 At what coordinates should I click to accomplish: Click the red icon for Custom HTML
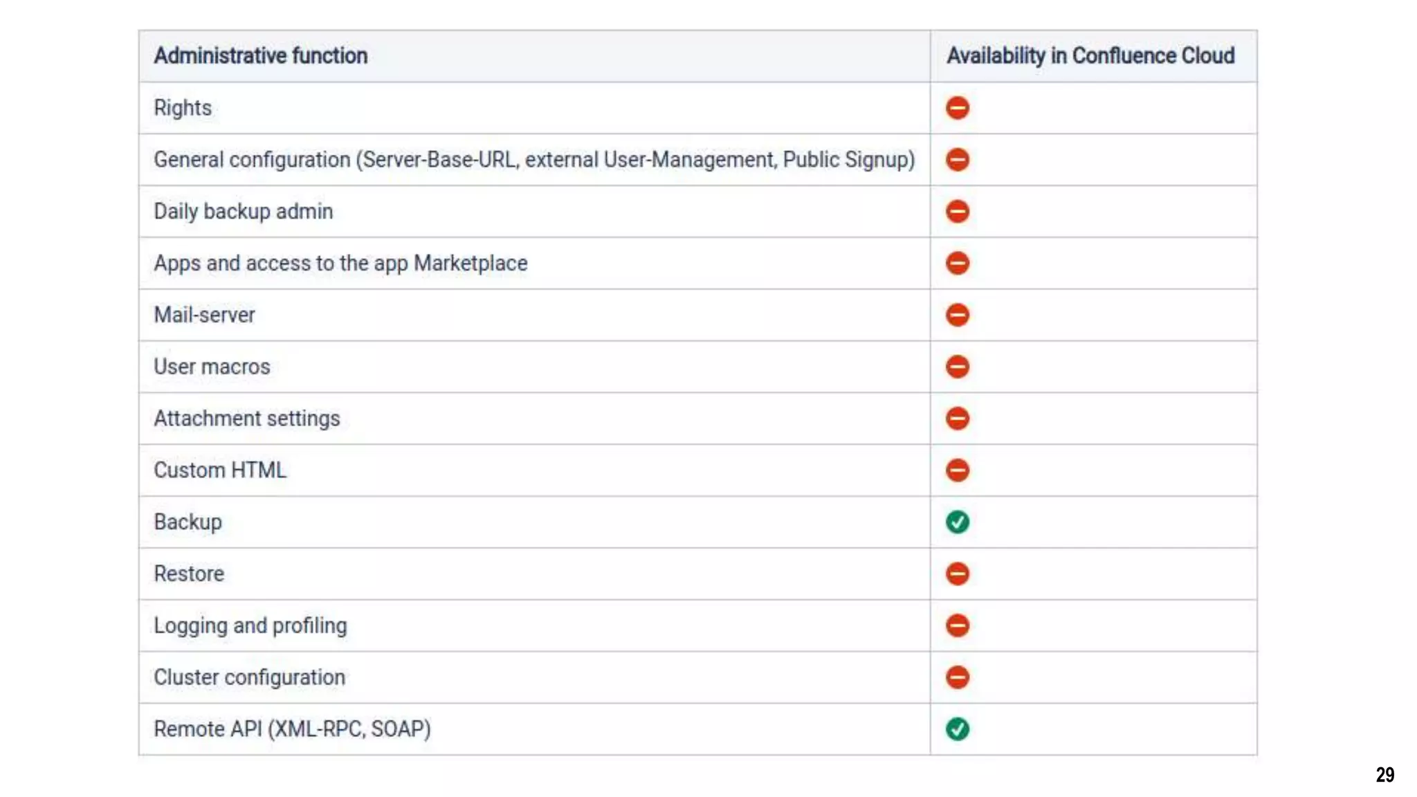tap(957, 470)
